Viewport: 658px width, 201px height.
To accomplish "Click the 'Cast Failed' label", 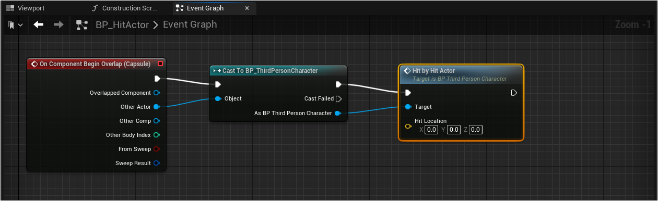I will click(319, 98).
